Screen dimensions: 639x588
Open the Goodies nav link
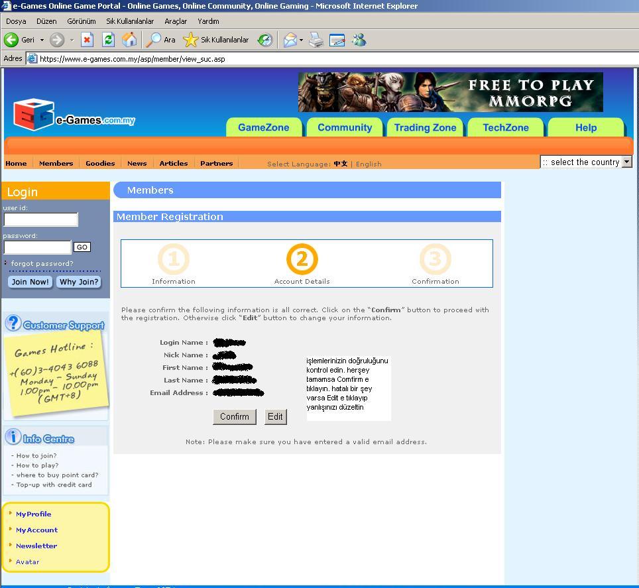100,163
